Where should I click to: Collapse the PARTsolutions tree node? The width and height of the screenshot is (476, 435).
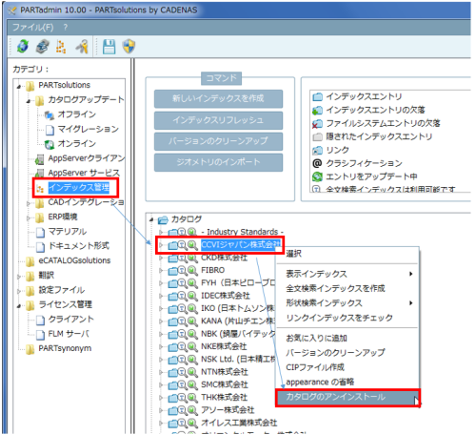(19, 86)
